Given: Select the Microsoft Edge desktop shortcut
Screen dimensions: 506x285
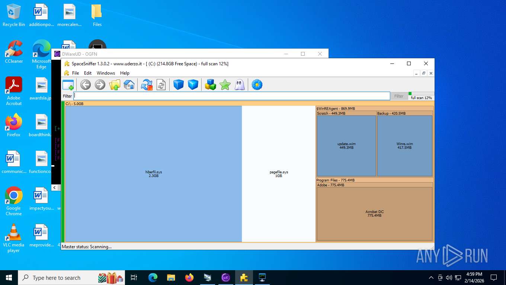Looking at the screenshot, I should (41, 55).
